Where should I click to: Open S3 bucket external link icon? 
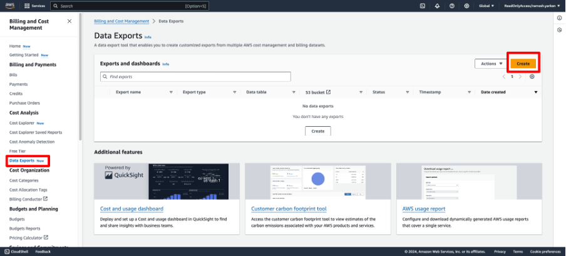(x=329, y=92)
